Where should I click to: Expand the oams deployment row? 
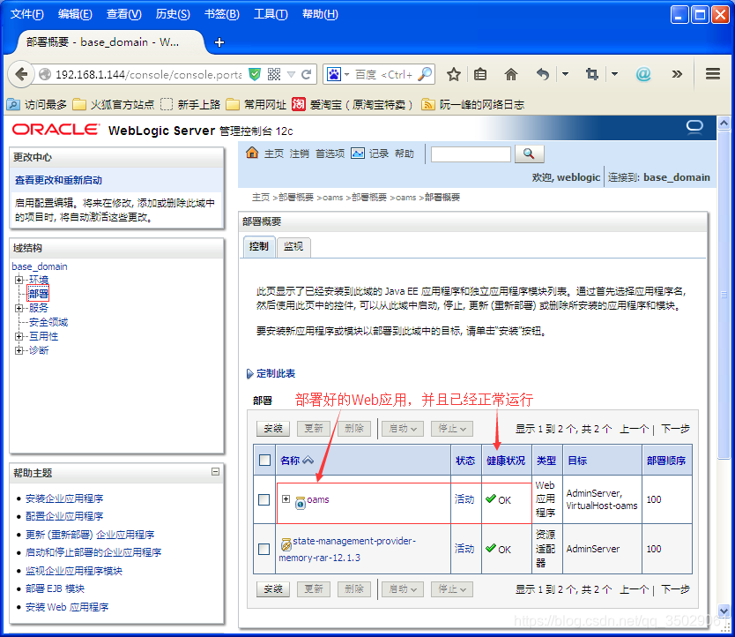pyautogui.click(x=286, y=499)
